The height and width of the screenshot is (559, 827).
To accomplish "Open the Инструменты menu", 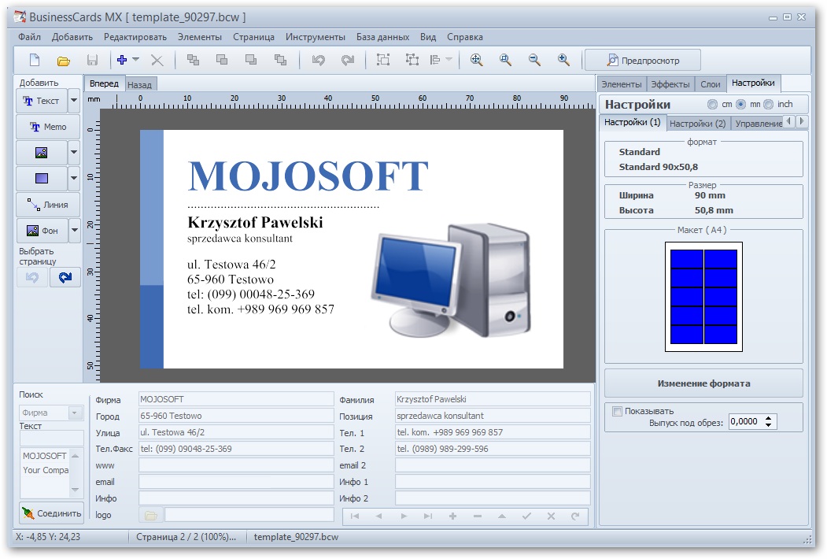I will coord(315,37).
